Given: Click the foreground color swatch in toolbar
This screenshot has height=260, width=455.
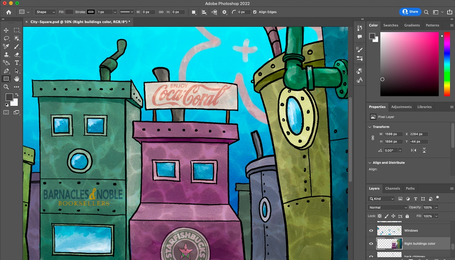Looking at the screenshot, I should tap(9, 97).
